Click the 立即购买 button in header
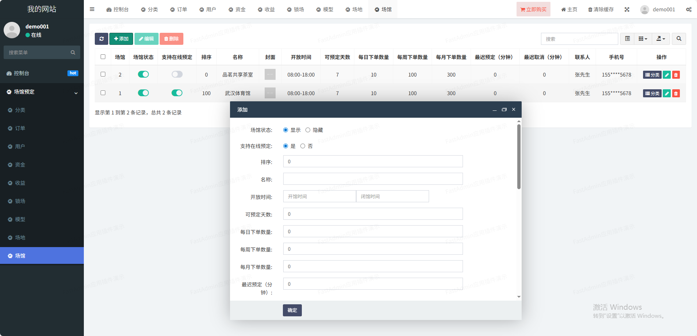 (x=533, y=9)
